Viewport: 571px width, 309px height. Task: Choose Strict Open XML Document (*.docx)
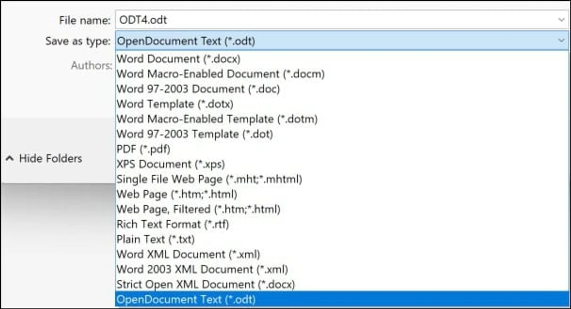[342, 284]
